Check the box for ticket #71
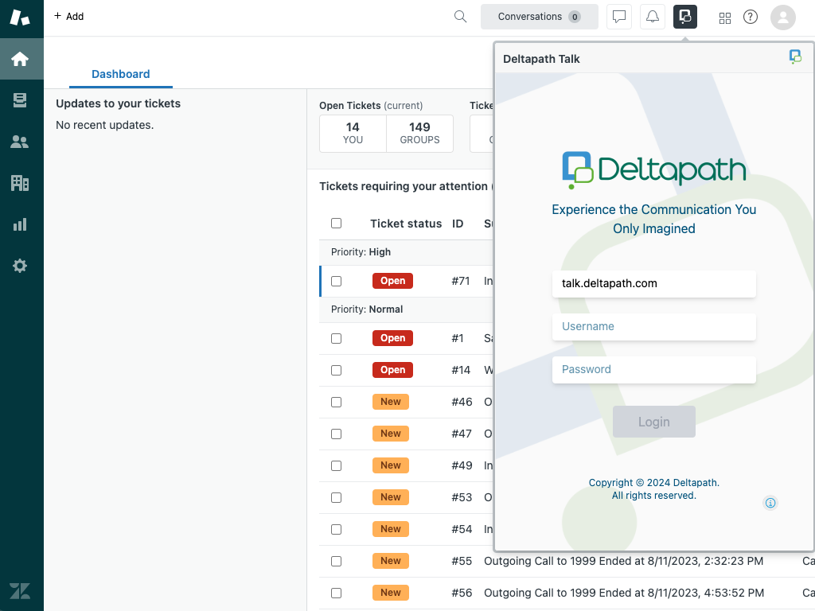This screenshot has height=611, width=815. tap(336, 281)
